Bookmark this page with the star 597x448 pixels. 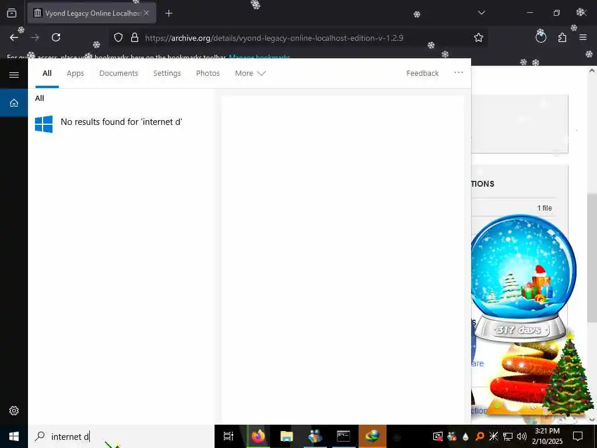click(x=479, y=37)
